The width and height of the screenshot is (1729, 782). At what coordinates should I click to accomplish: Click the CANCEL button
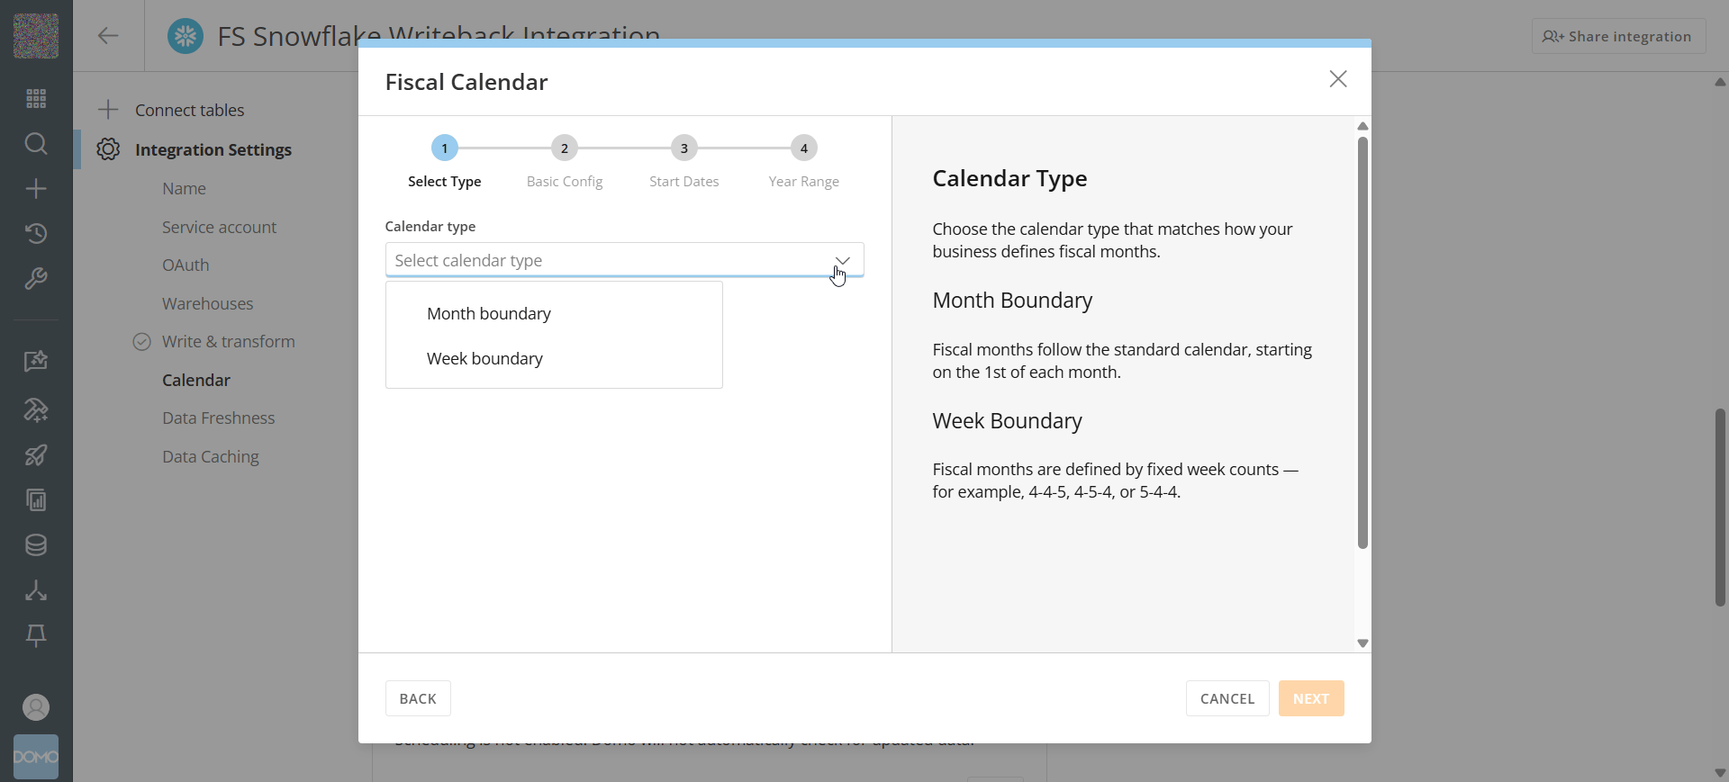pos(1227,698)
